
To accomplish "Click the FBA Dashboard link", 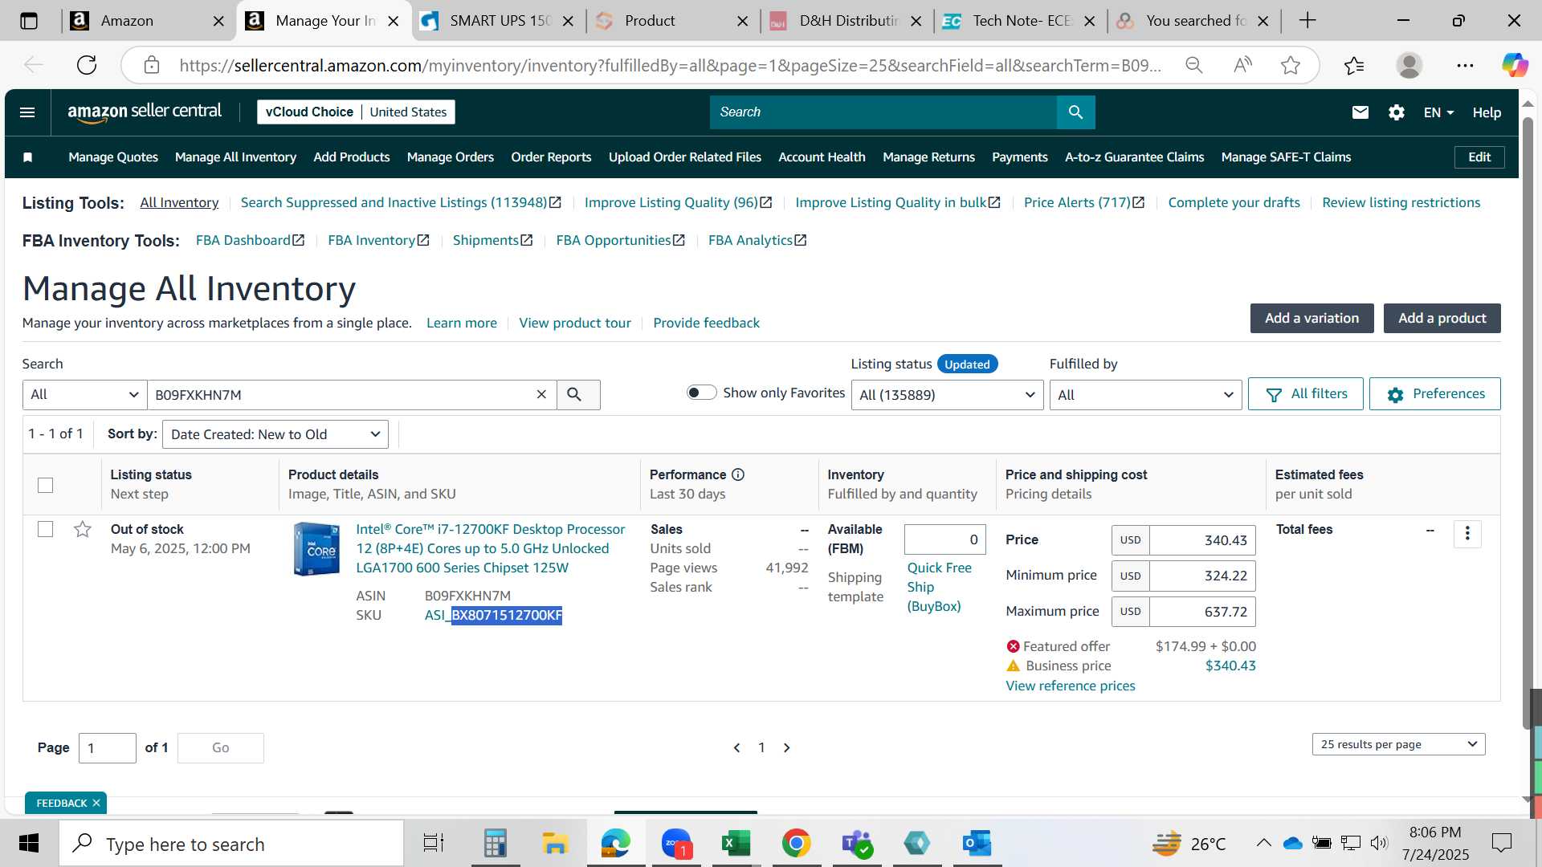I will [250, 240].
